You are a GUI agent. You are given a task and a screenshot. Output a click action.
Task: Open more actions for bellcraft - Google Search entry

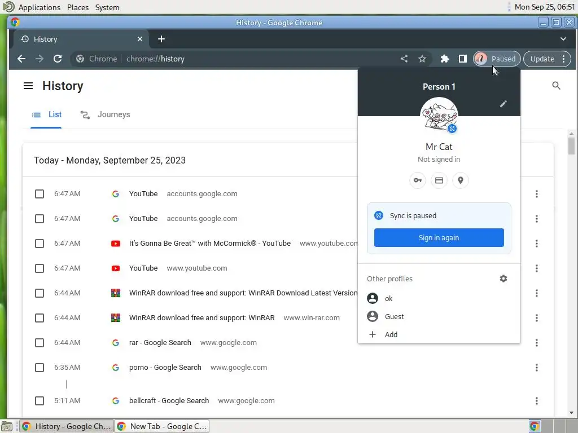(x=537, y=401)
